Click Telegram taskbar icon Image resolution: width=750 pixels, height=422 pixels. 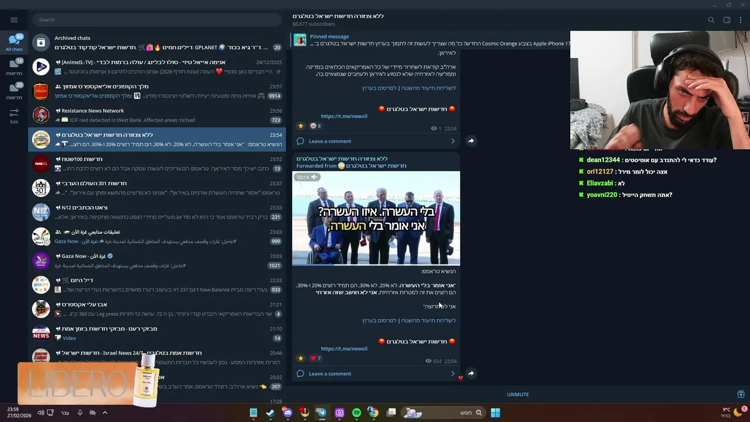click(x=322, y=413)
